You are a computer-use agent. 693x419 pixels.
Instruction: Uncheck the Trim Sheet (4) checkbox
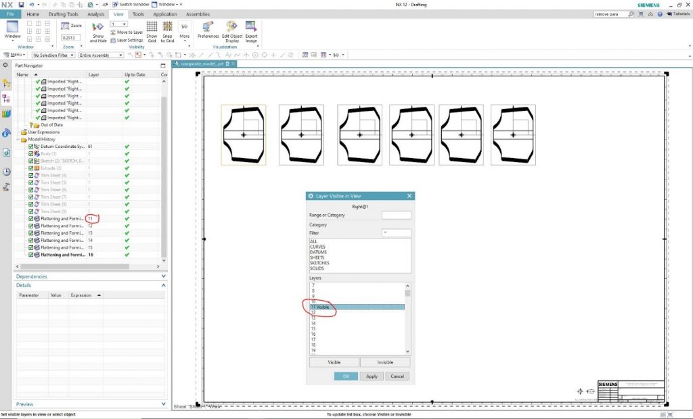click(x=31, y=176)
